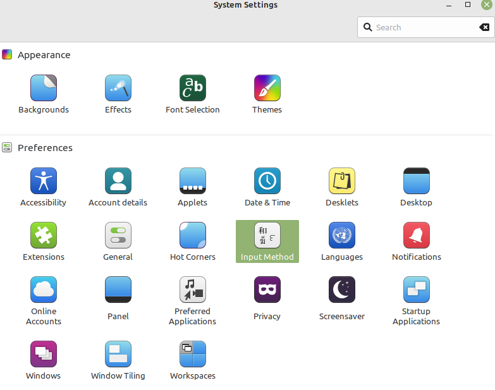
Task: Open the Backgrounds settings
Action: coord(43,88)
